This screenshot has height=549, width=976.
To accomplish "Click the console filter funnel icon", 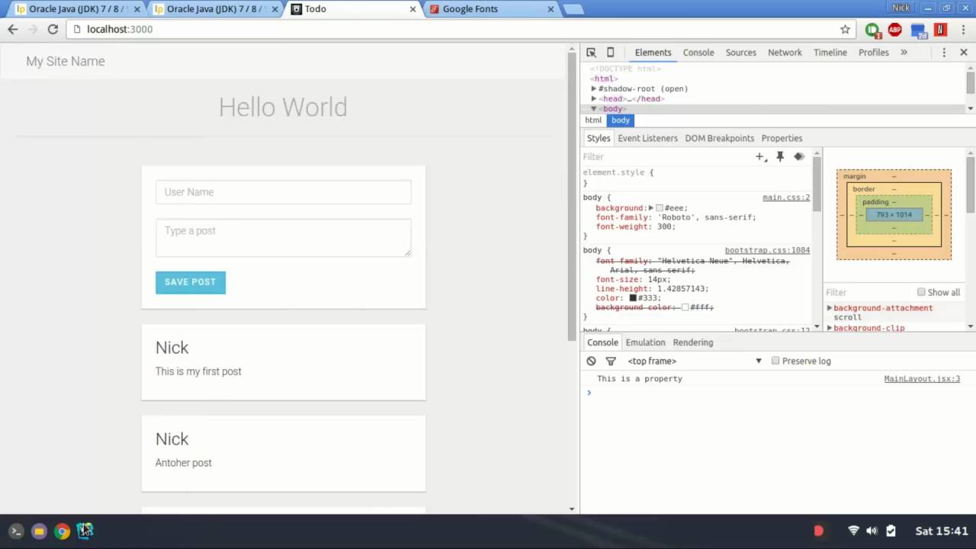I will [611, 361].
